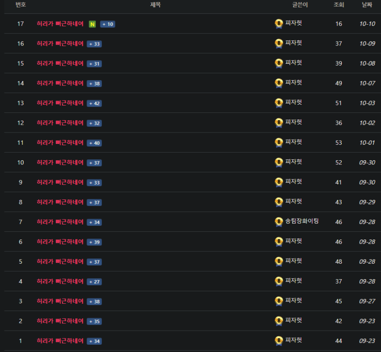
Task: Click the medal icon beside 송팀장화이팅
Action: [x=279, y=222]
